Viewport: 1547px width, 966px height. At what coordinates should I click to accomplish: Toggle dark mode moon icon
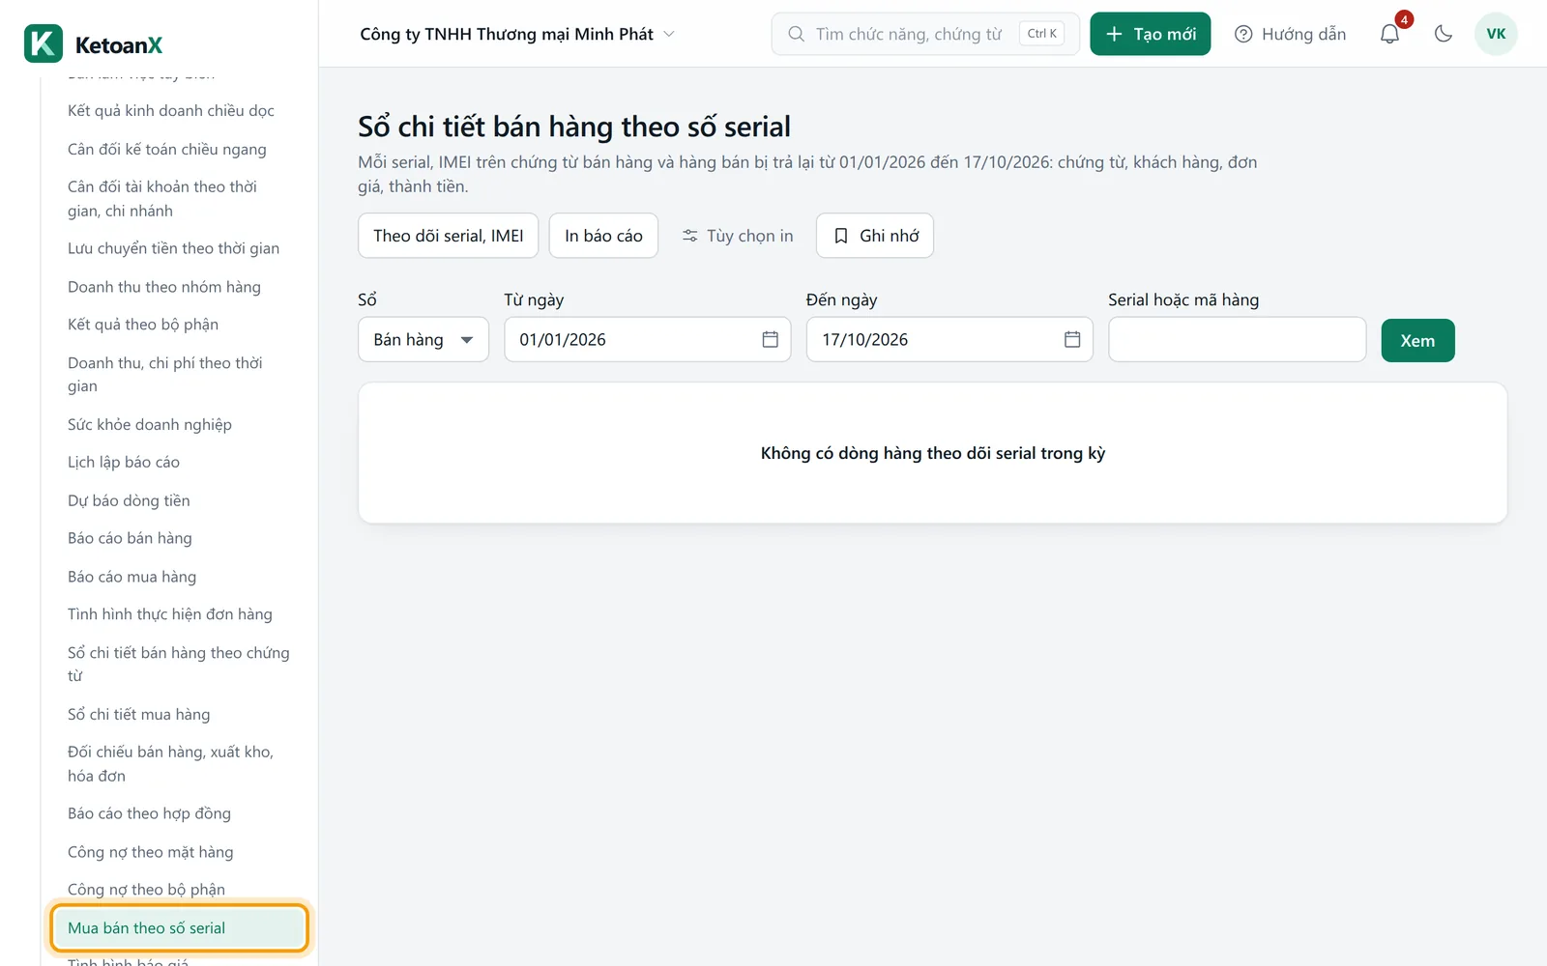coord(1444,34)
